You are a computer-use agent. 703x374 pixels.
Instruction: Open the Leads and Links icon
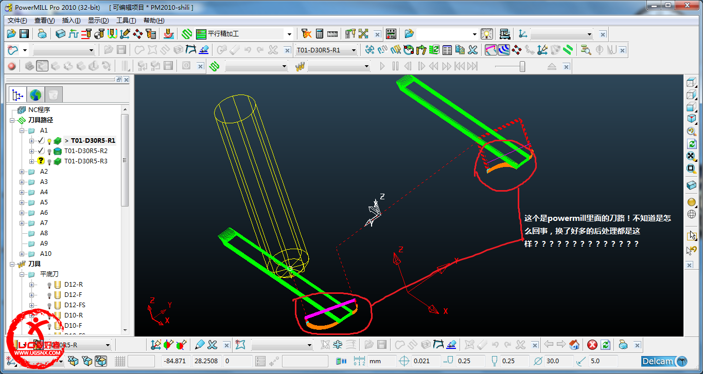tap(112, 34)
